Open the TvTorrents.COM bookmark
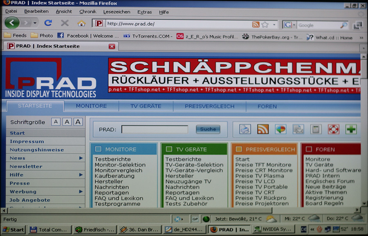The height and width of the screenshot is (236, 368). click(148, 36)
